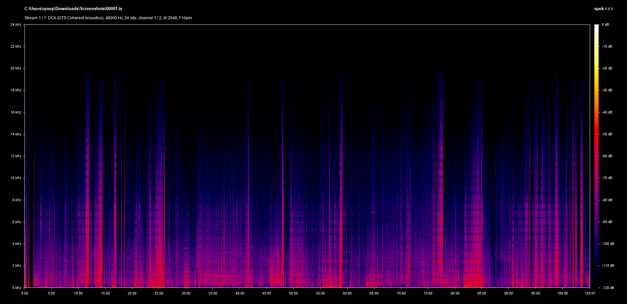The width and height of the screenshot is (627, 304).
Task: Click the 60:00 time axis marker
Action: tap(347, 293)
